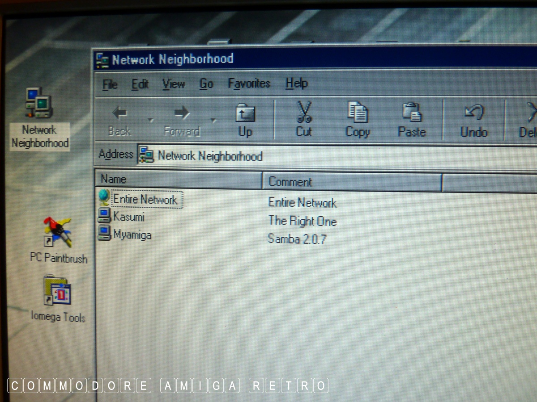Open the View menu
Screen dimensions: 537x402
[173, 84]
